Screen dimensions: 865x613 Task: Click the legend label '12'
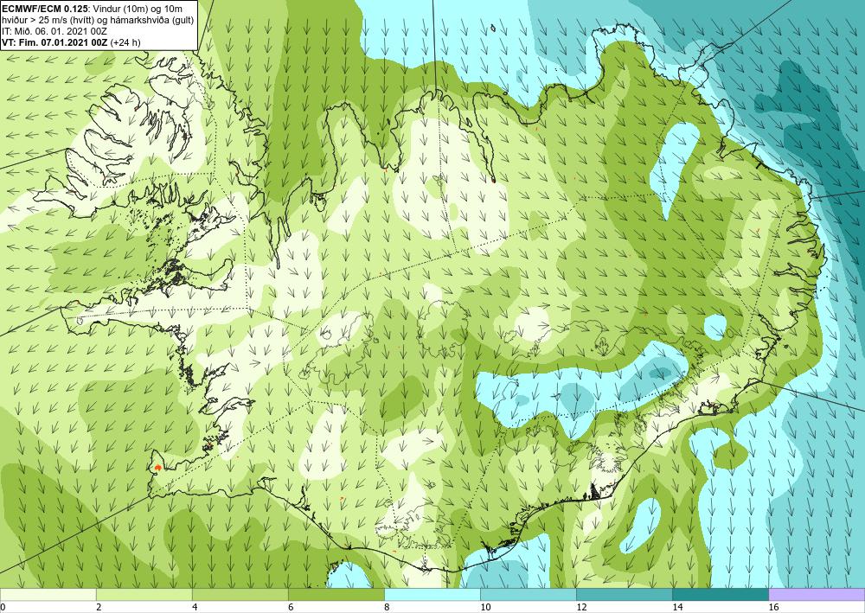coord(581,608)
